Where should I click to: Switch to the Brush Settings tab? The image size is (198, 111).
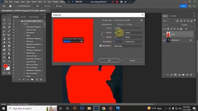pyautogui.click(x=34, y=17)
